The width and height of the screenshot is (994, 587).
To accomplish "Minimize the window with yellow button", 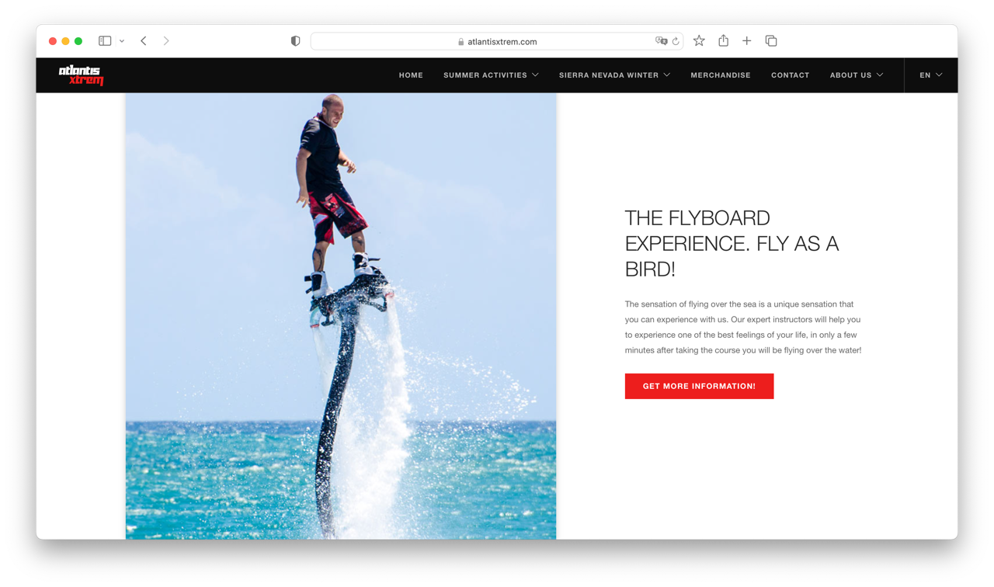I will (65, 41).
